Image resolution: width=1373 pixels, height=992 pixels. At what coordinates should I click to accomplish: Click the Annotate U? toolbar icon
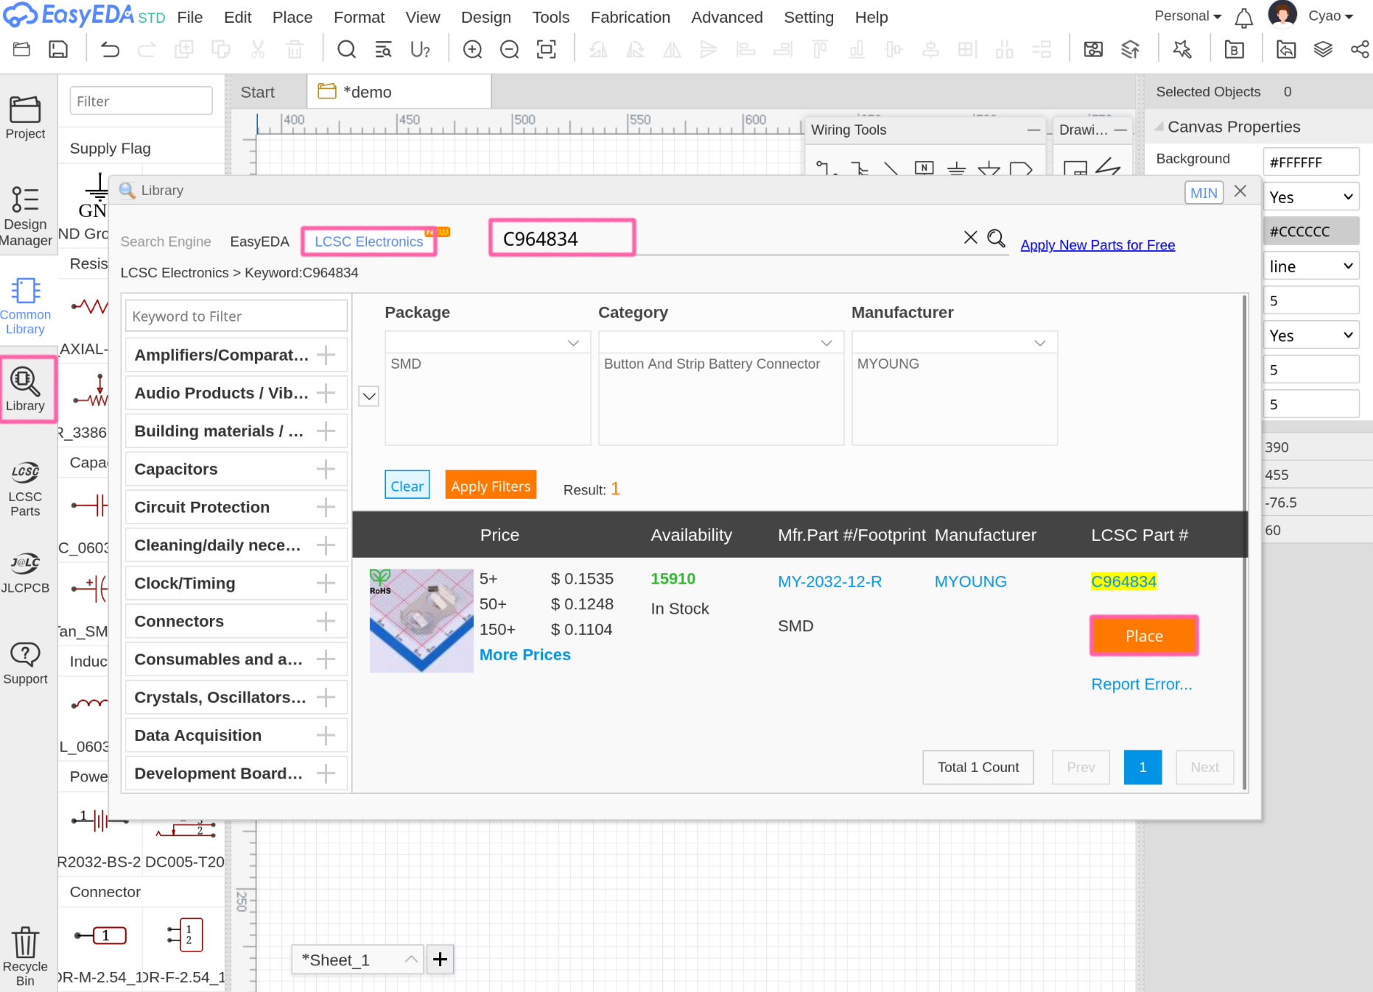click(x=420, y=49)
